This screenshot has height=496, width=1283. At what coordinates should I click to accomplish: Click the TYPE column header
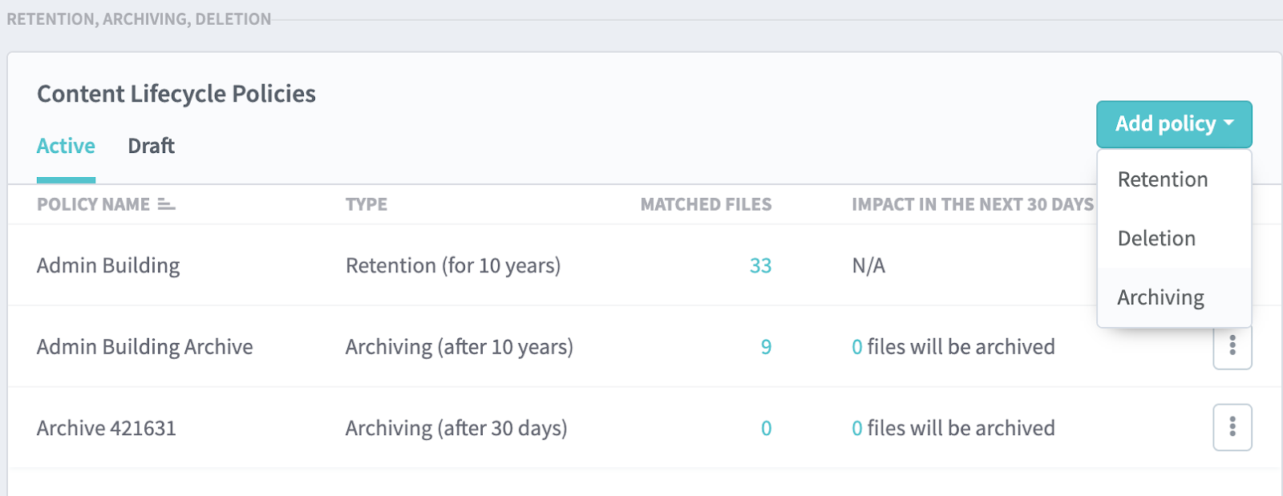coord(366,204)
